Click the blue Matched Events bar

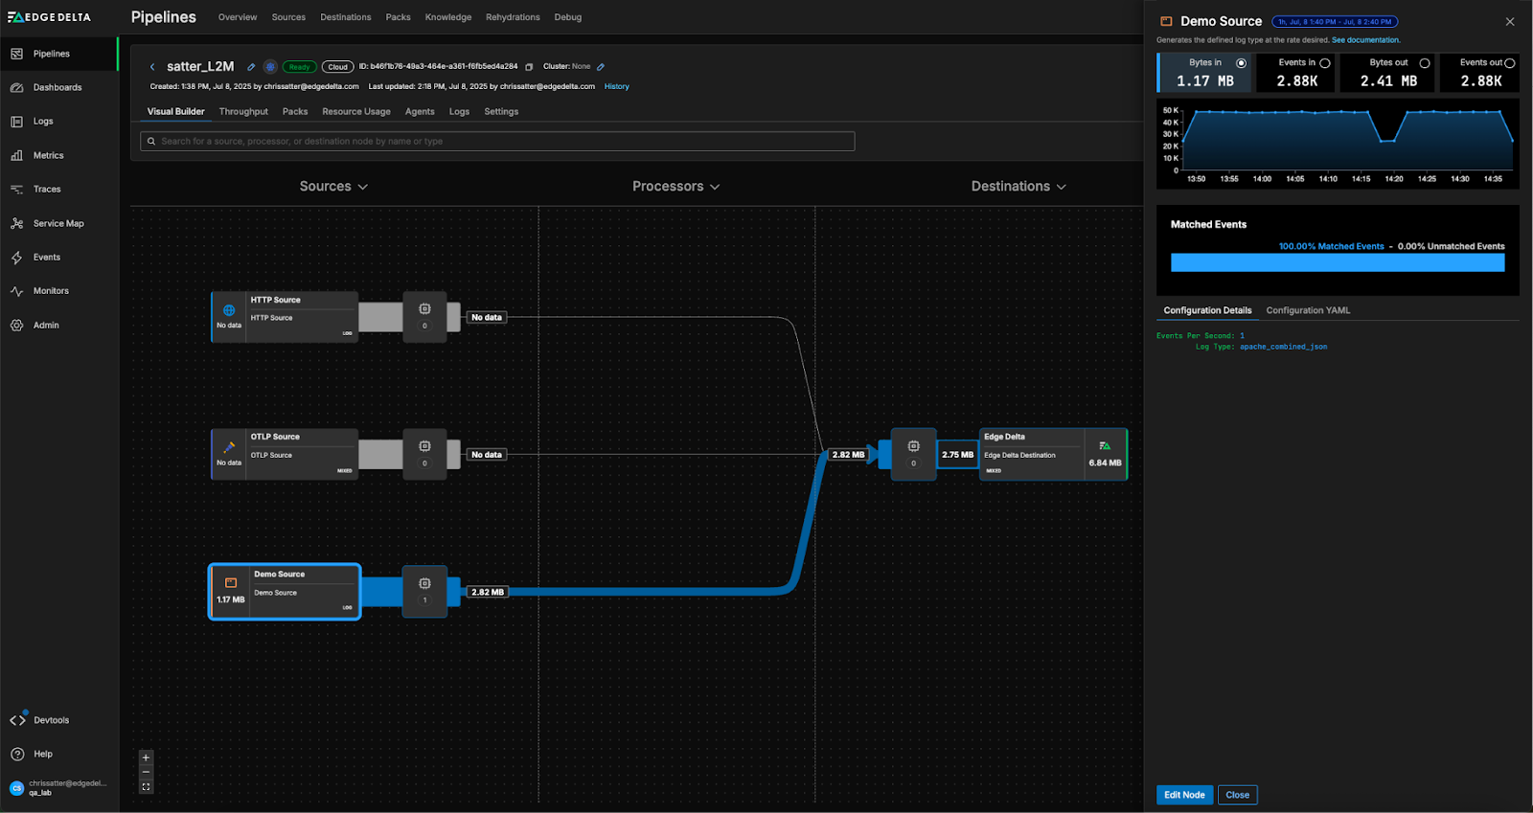tap(1338, 263)
